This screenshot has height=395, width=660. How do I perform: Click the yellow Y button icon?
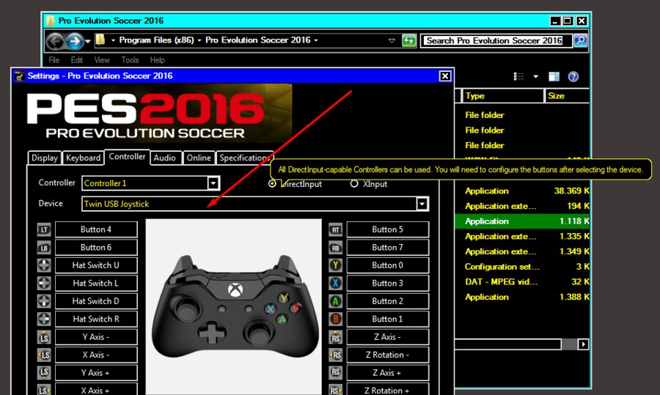[335, 265]
